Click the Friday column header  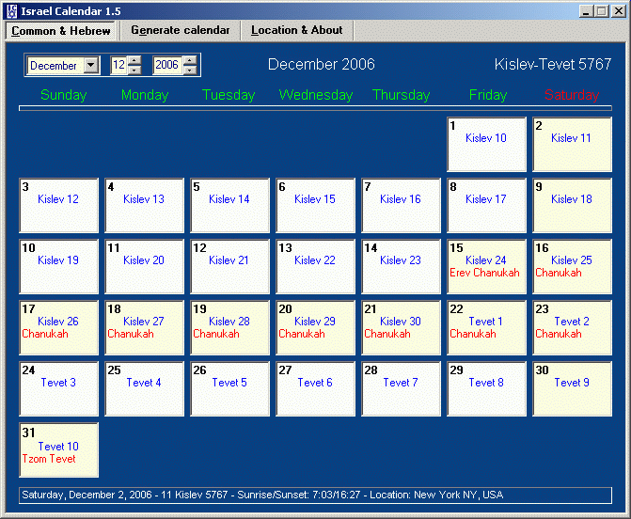click(x=488, y=95)
